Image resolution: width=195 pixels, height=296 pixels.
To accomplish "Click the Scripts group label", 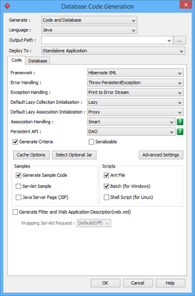I will (x=109, y=166).
